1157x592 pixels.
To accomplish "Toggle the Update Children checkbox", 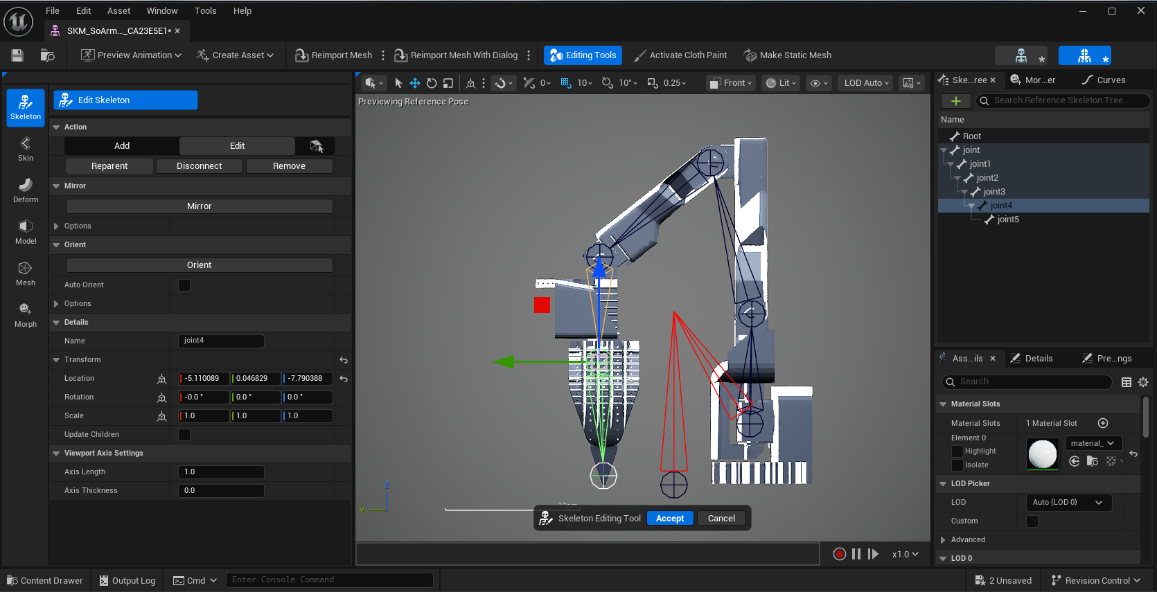I will coord(184,435).
